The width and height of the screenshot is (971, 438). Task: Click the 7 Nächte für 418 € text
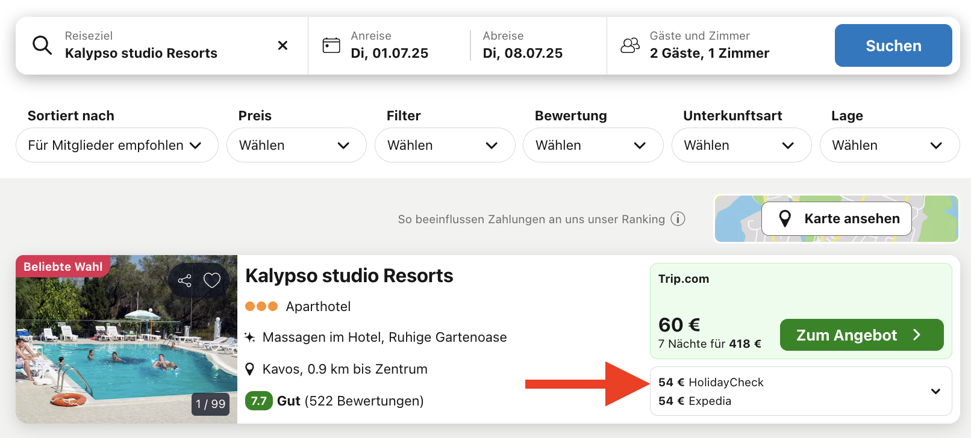[x=710, y=344]
